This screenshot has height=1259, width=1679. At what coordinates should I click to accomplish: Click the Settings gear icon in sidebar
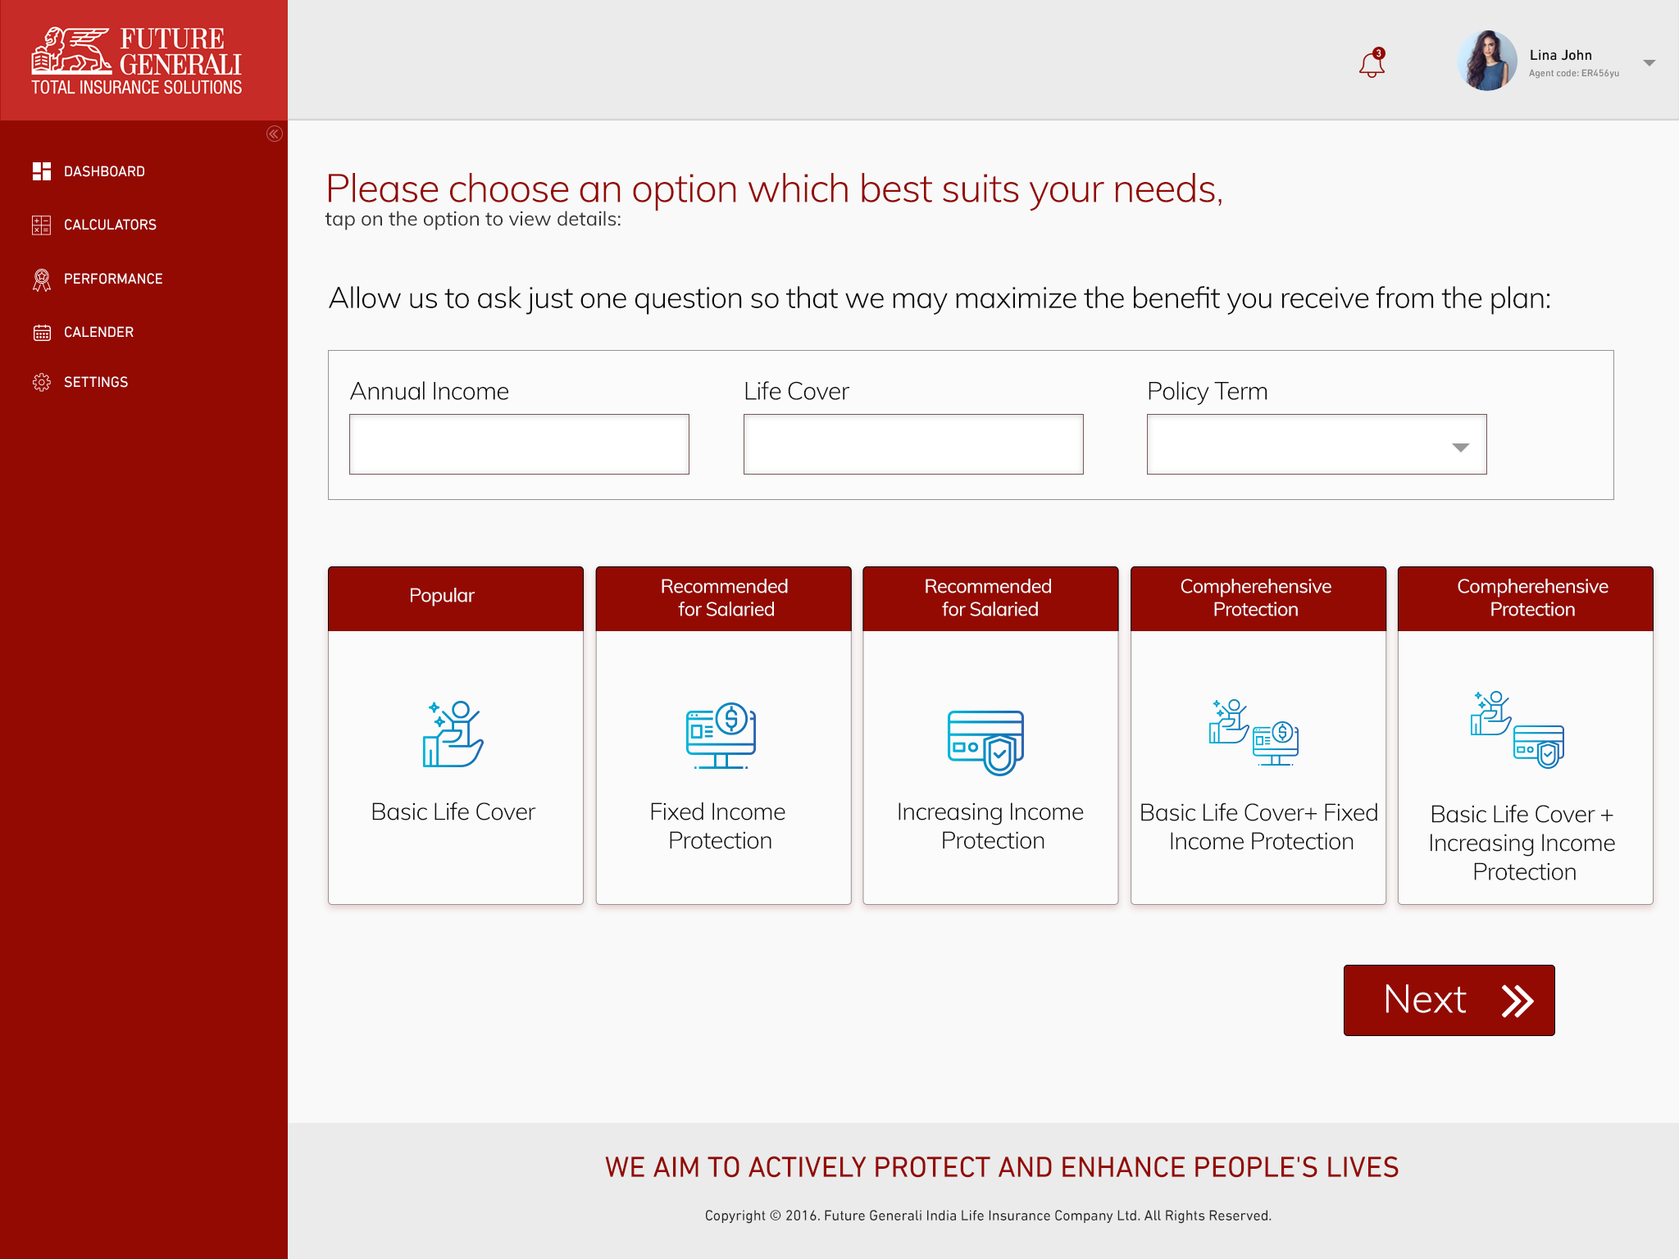pos(41,382)
